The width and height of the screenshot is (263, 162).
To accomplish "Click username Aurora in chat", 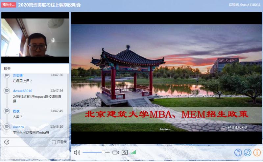I will tap(18, 126).
